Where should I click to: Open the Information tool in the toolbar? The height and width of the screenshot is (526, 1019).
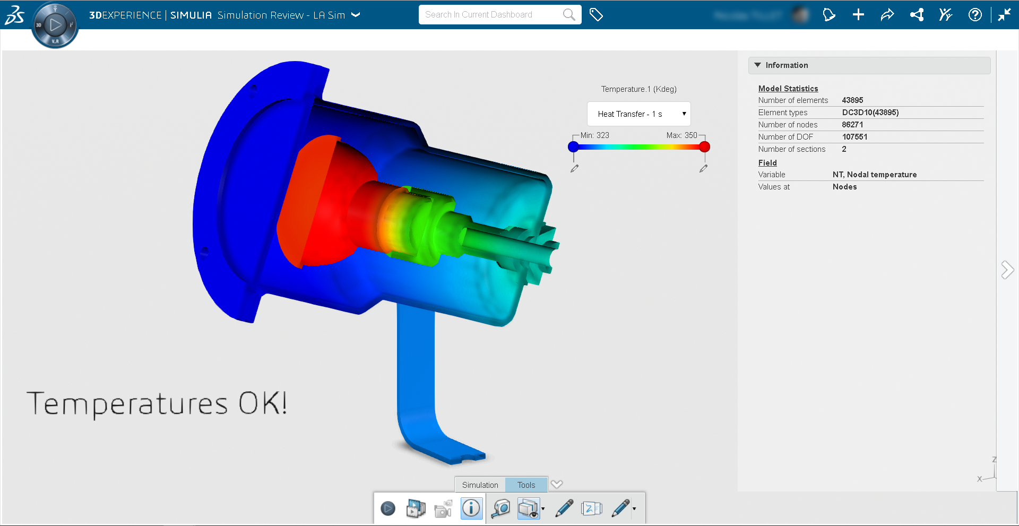[471, 508]
